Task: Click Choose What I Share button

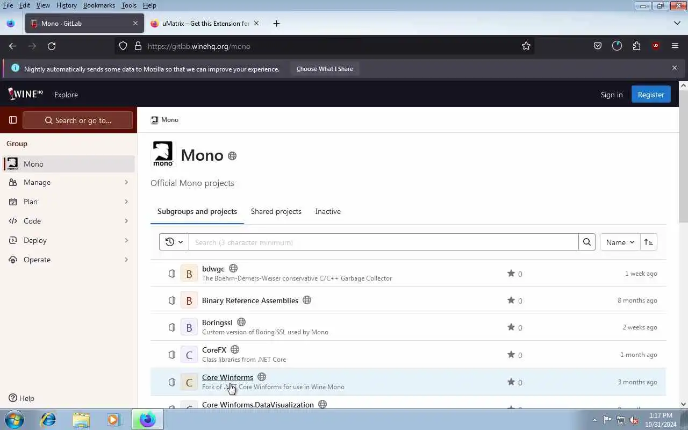Action: pyautogui.click(x=325, y=69)
